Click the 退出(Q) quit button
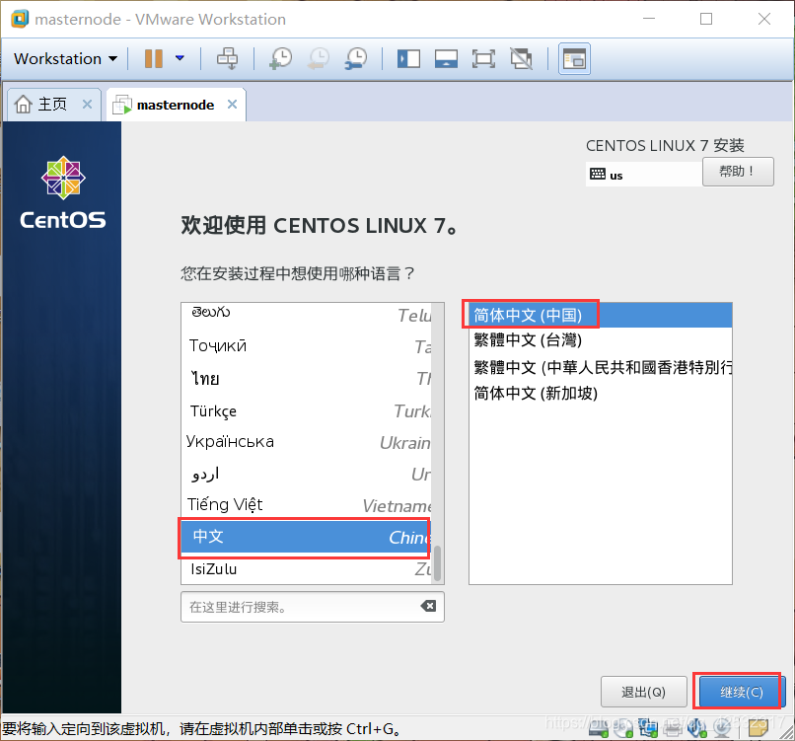This screenshot has height=741, width=795. click(x=643, y=692)
